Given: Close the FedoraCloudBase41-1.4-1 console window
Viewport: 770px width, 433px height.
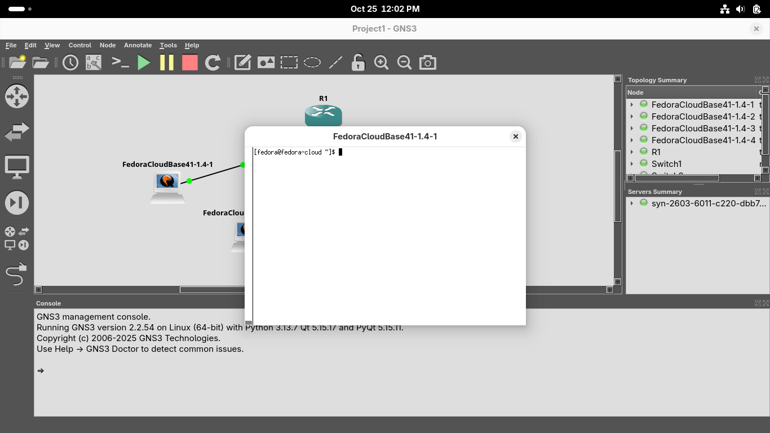Looking at the screenshot, I should coord(515,136).
